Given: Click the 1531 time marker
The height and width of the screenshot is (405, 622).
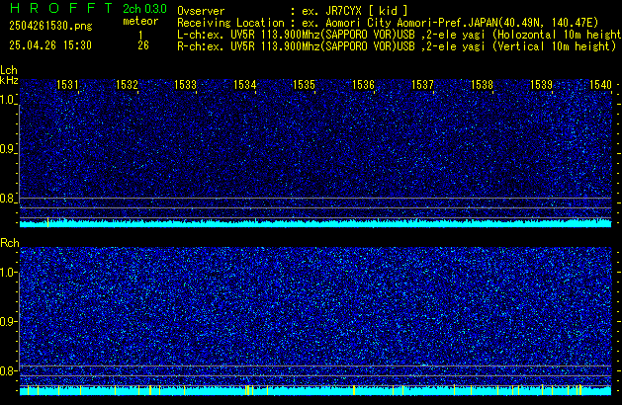Looking at the screenshot, I should [67, 85].
